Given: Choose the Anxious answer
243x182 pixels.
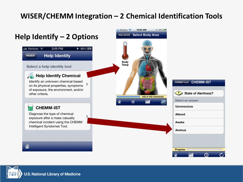Looking at the screenshot, I should click(x=199, y=130).
